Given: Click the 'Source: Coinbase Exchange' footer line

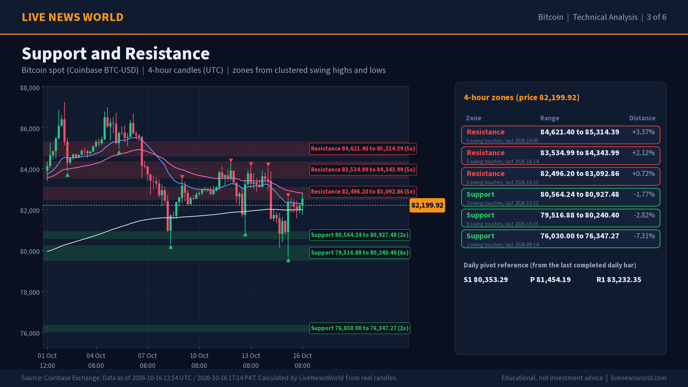Looking at the screenshot, I should point(209,378).
